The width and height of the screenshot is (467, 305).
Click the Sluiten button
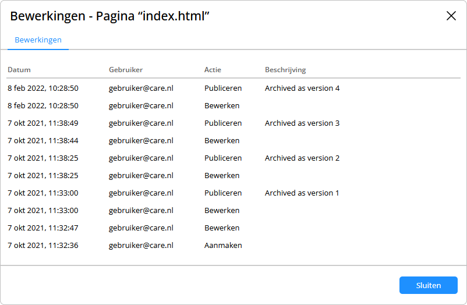429,285
